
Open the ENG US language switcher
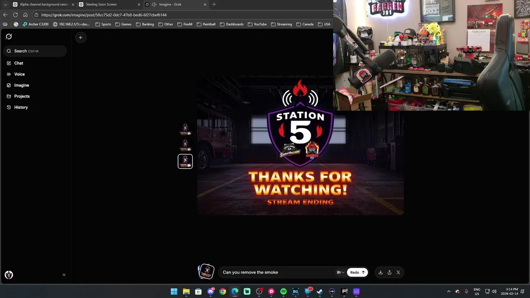point(477,291)
